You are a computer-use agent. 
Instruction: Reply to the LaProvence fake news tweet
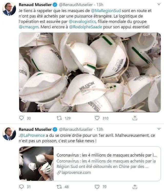pyautogui.click(x=22, y=187)
